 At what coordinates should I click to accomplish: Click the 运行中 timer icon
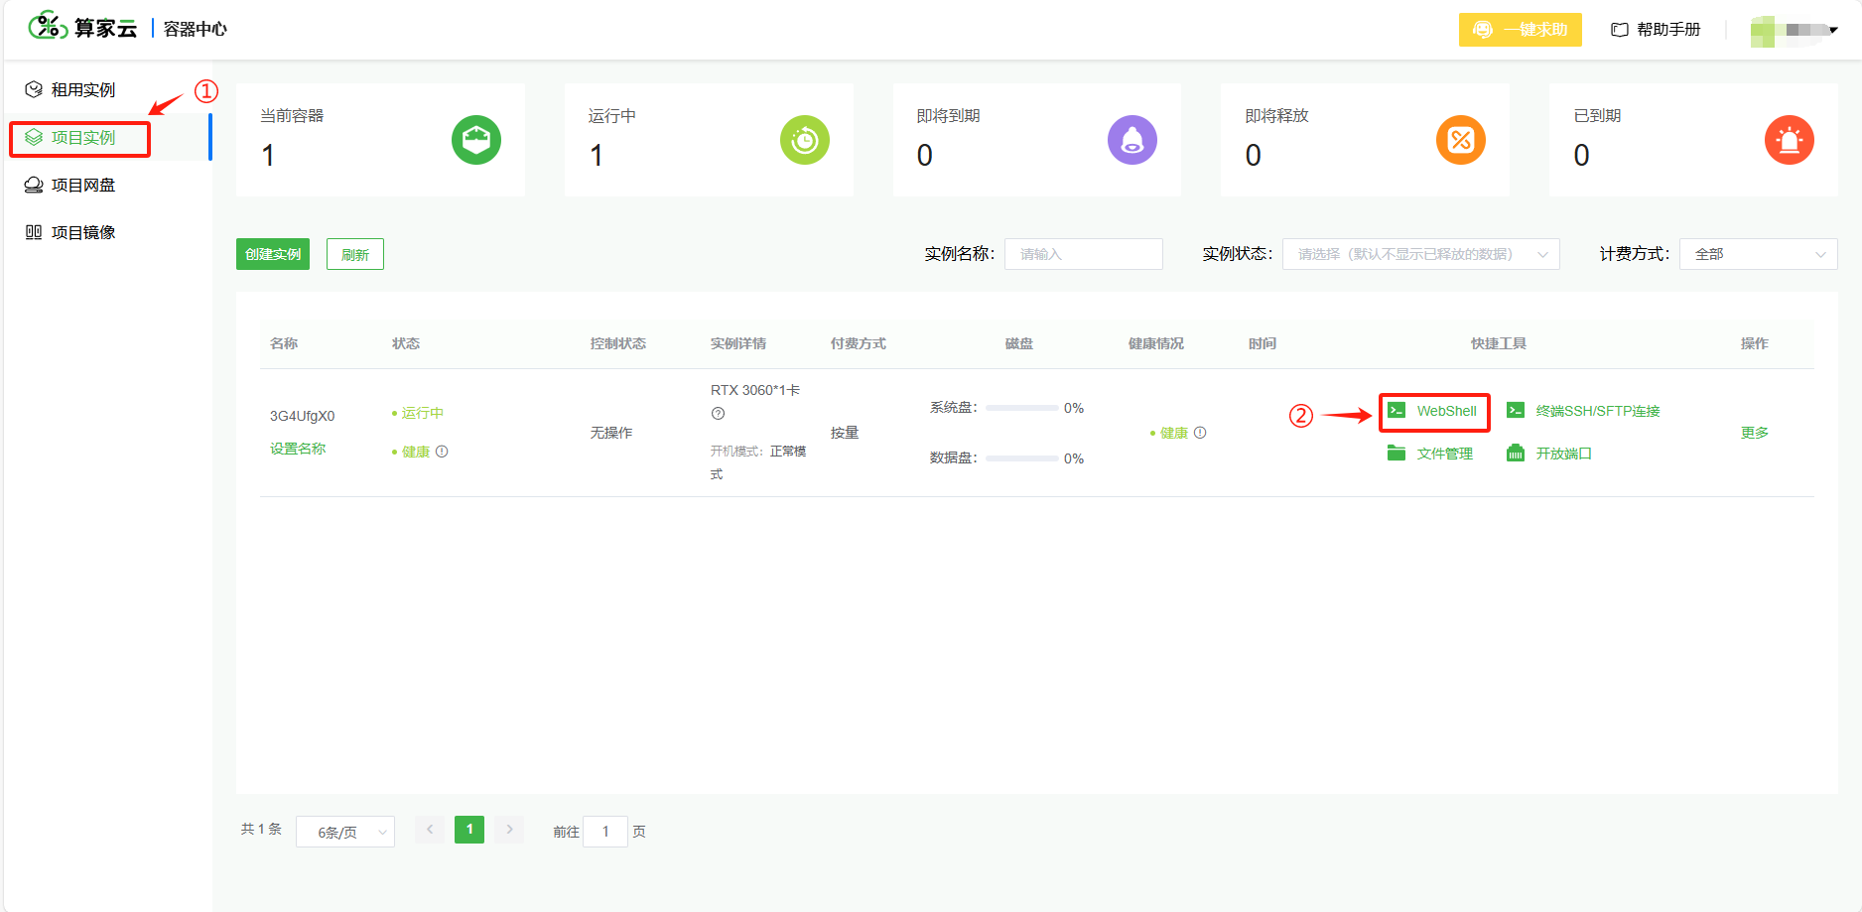click(x=805, y=140)
